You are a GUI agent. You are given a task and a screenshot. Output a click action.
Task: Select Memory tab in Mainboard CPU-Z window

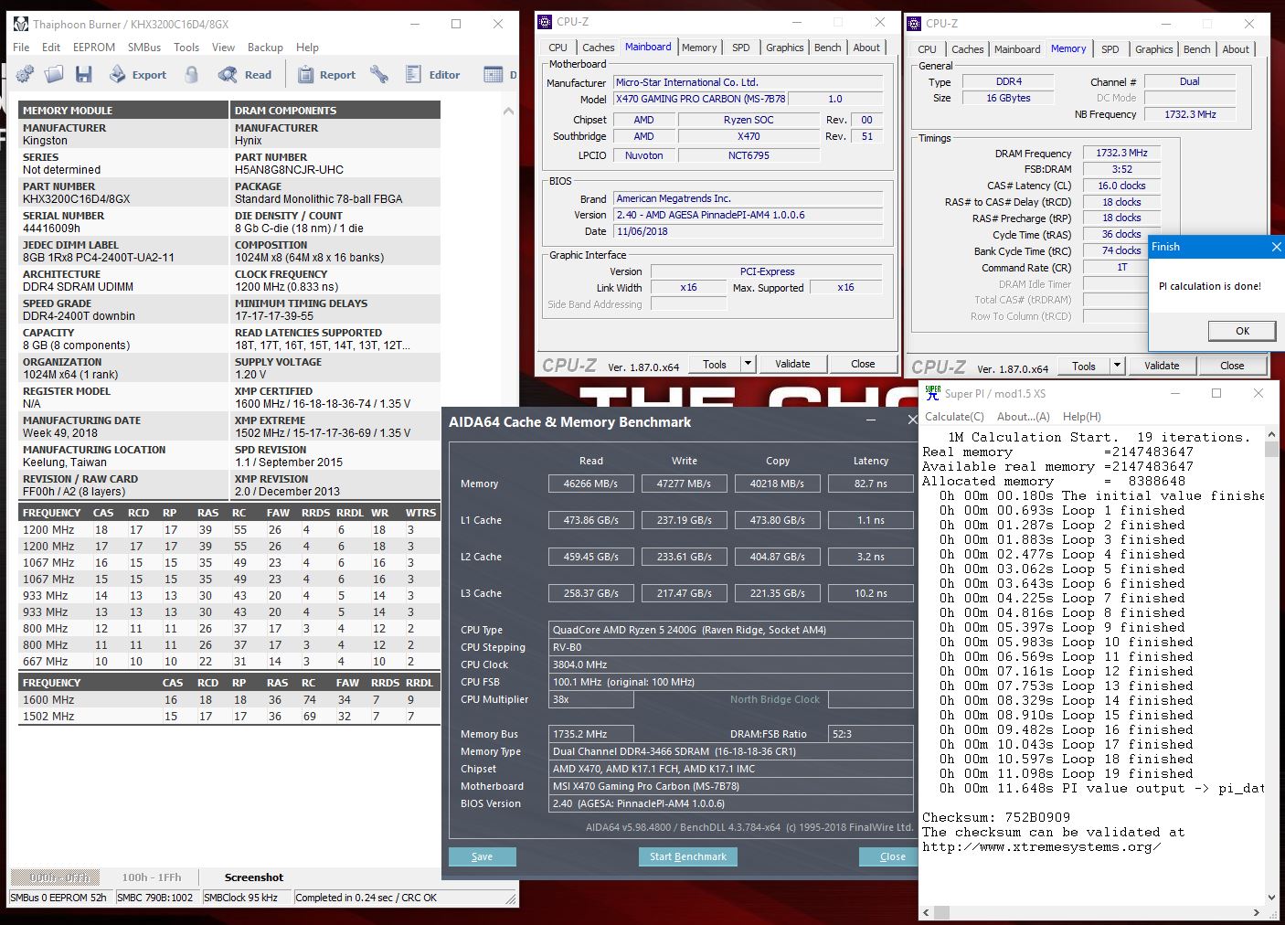[x=699, y=48]
